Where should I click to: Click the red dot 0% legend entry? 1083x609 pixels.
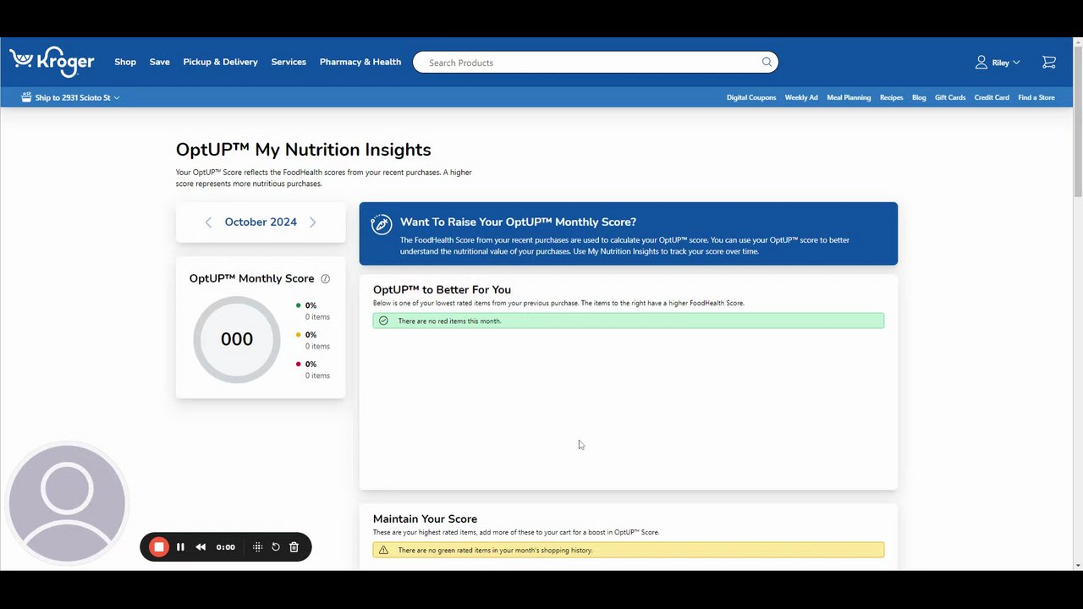pos(312,370)
